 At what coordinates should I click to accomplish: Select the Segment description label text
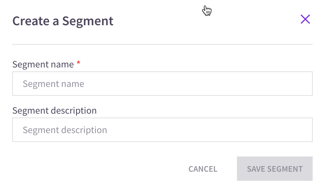pos(54,111)
